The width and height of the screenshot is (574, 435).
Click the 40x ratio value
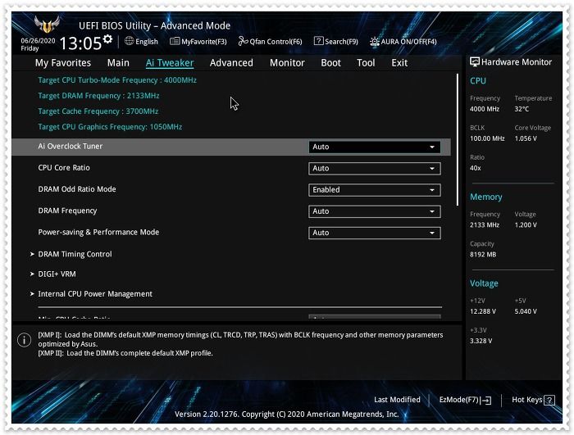(476, 168)
